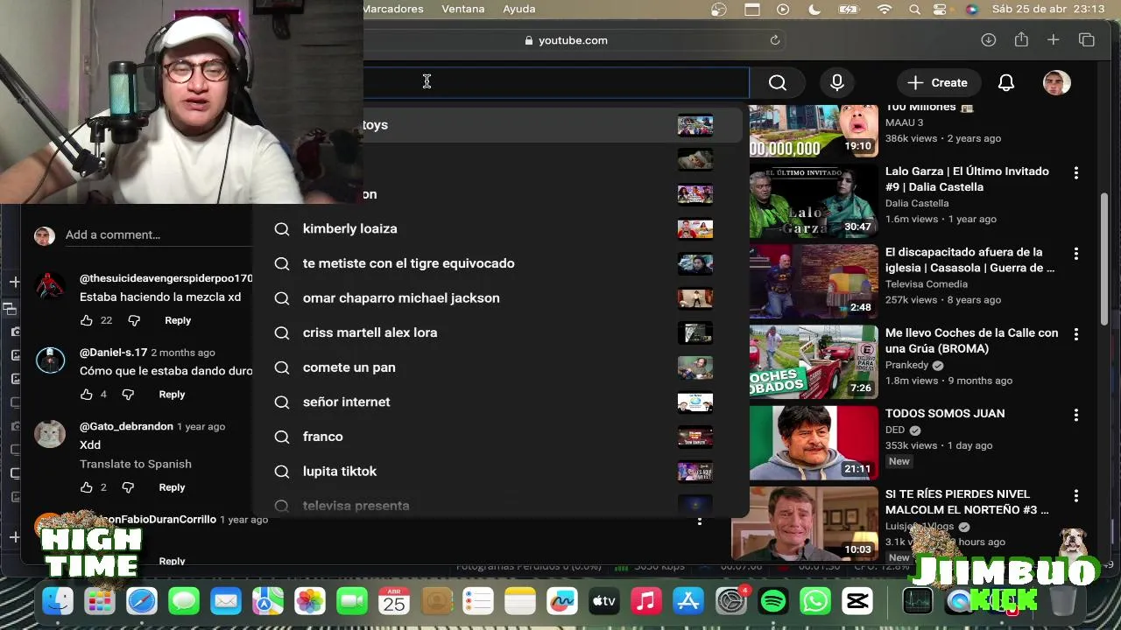Open Finder from the Dock
This screenshot has height=630, width=1121.
click(58, 601)
